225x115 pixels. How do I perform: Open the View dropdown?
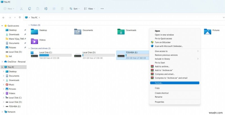(89, 9)
